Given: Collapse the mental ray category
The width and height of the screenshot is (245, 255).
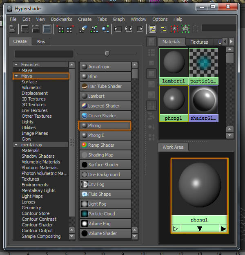Looking at the screenshot, I should (16, 145).
